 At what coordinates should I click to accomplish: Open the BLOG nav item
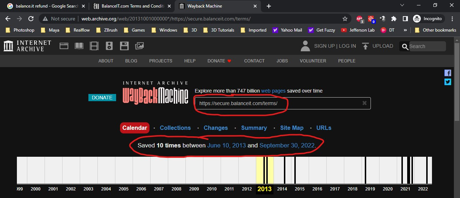(131, 61)
